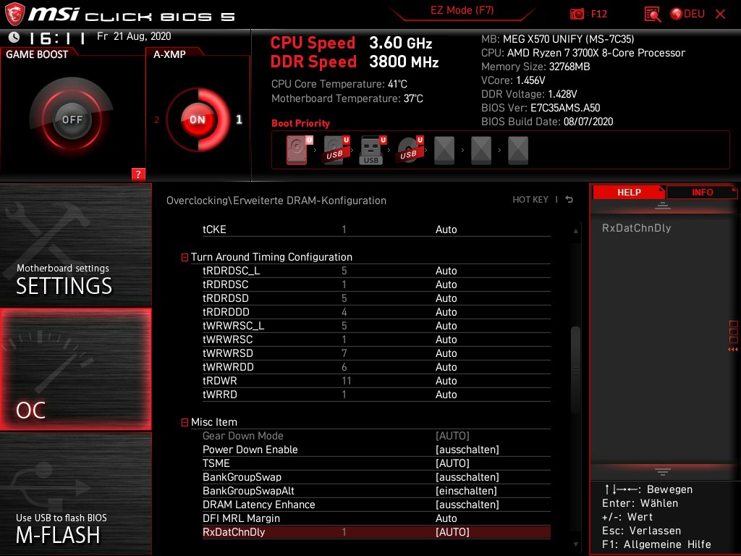Click scroll down arrow of settings list
This screenshot has width=741, height=556.
(575, 544)
